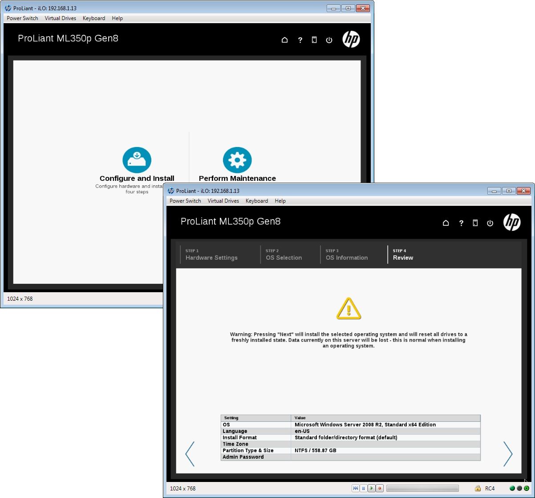Click the warning message text
This screenshot has width=535, height=498.
tap(349, 340)
